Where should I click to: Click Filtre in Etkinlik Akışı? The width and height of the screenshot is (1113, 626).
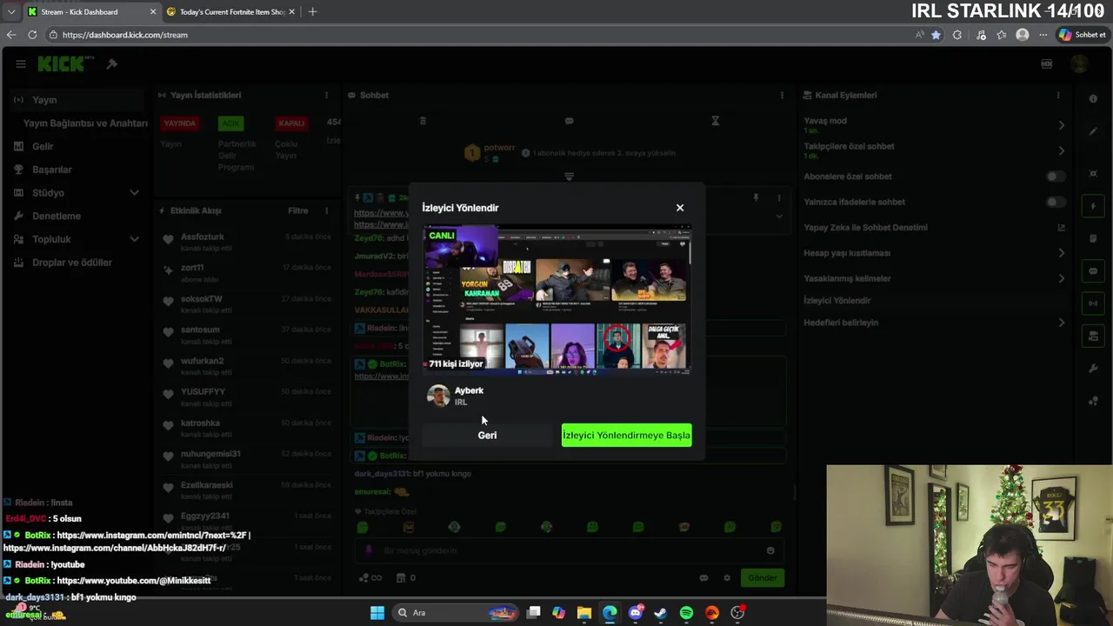coord(297,210)
